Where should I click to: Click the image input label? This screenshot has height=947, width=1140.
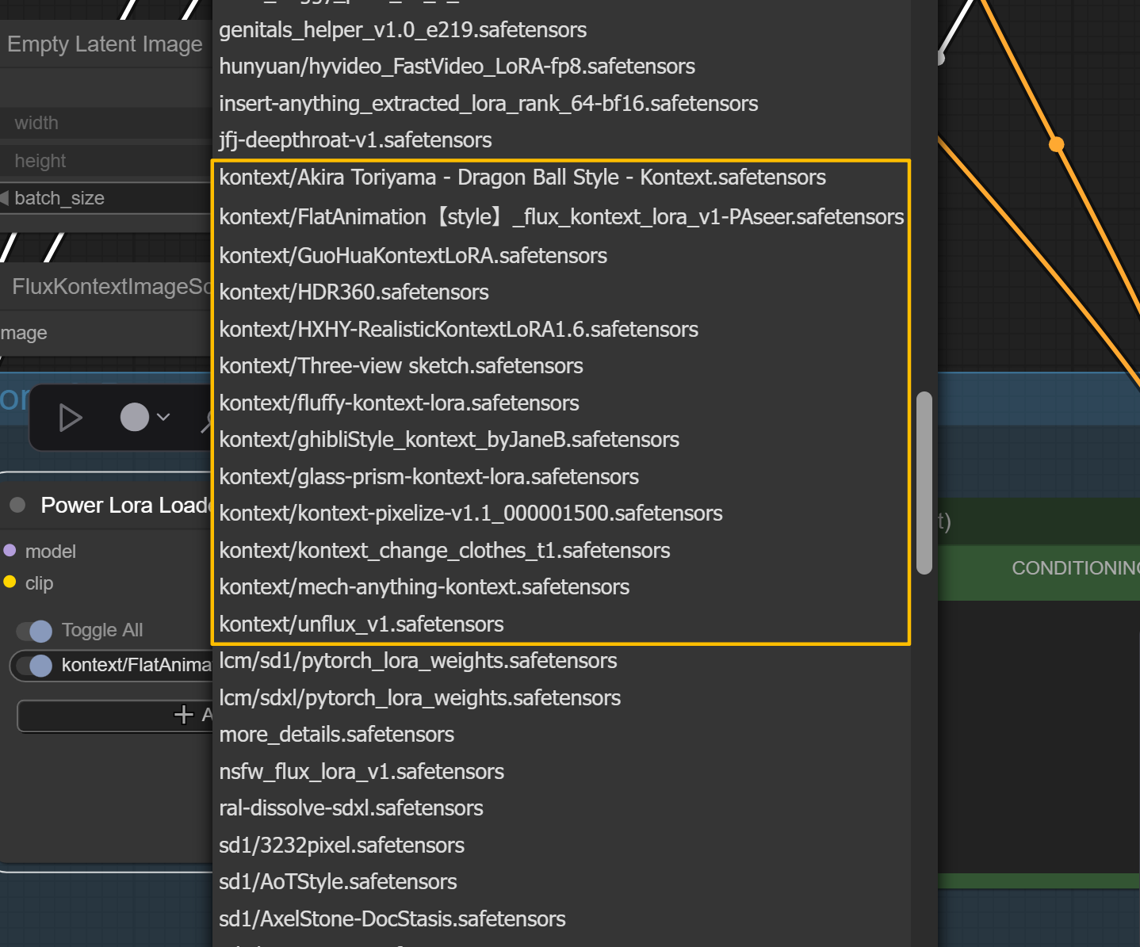pos(24,333)
